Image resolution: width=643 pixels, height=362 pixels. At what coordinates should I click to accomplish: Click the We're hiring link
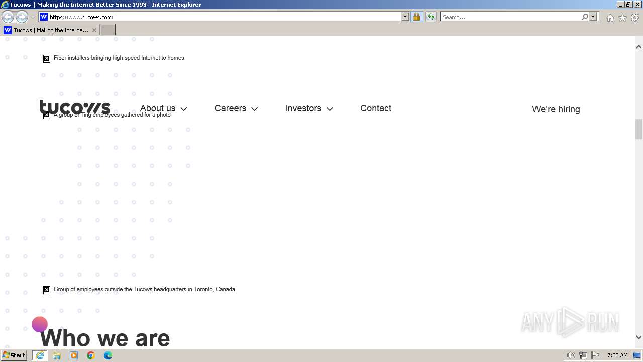[556, 109]
